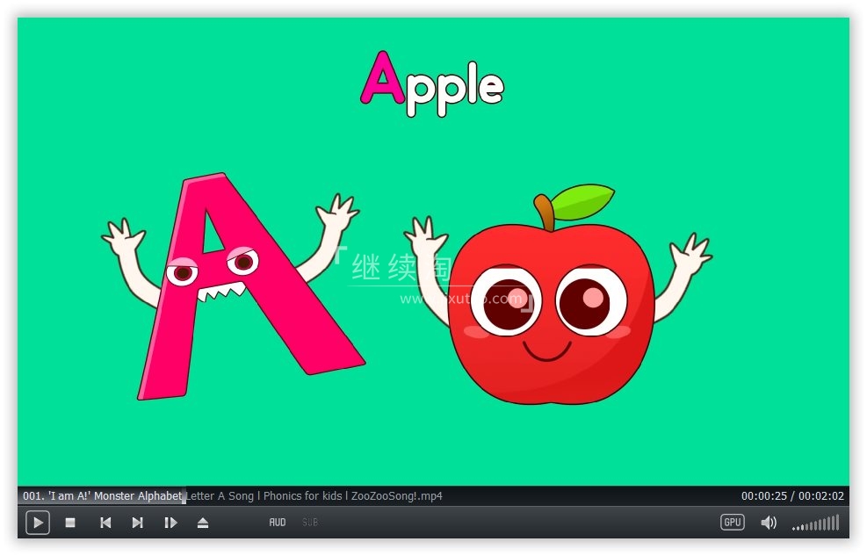
Task: Mute audio using the speaker icon
Action: tap(769, 523)
